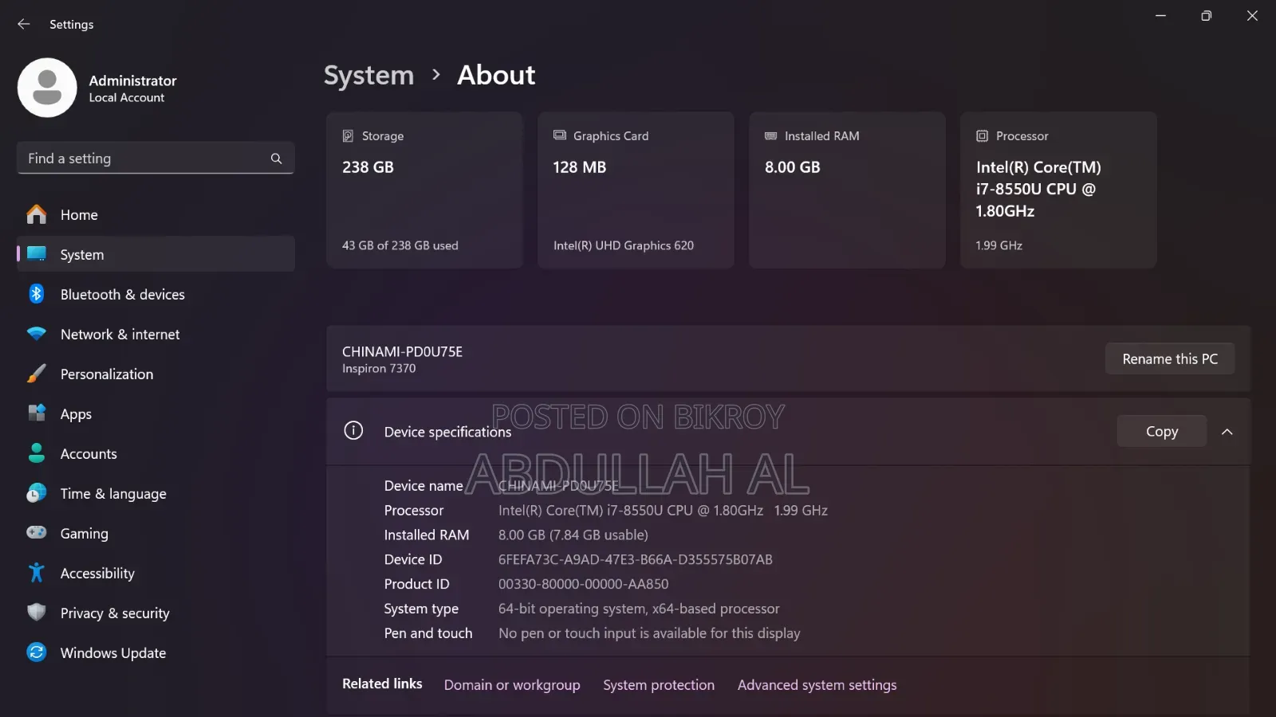The height and width of the screenshot is (717, 1276).
Task: Click the Graphics Card 128 MB card
Action: pyautogui.click(x=636, y=190)
